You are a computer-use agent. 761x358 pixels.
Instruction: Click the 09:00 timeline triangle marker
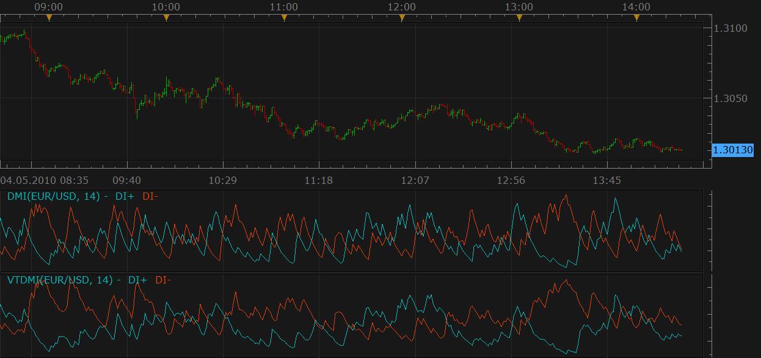(x=49, y=18)
